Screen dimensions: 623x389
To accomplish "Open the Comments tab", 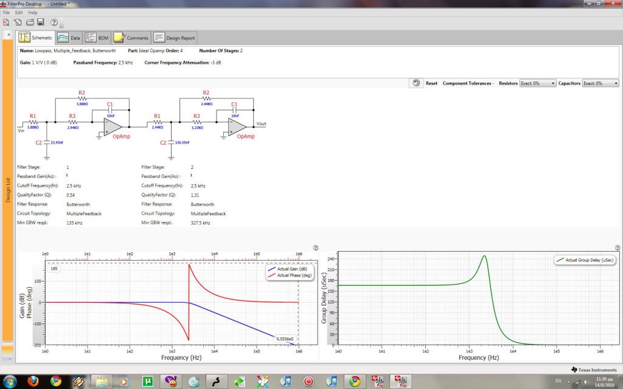I will [131, 38].
